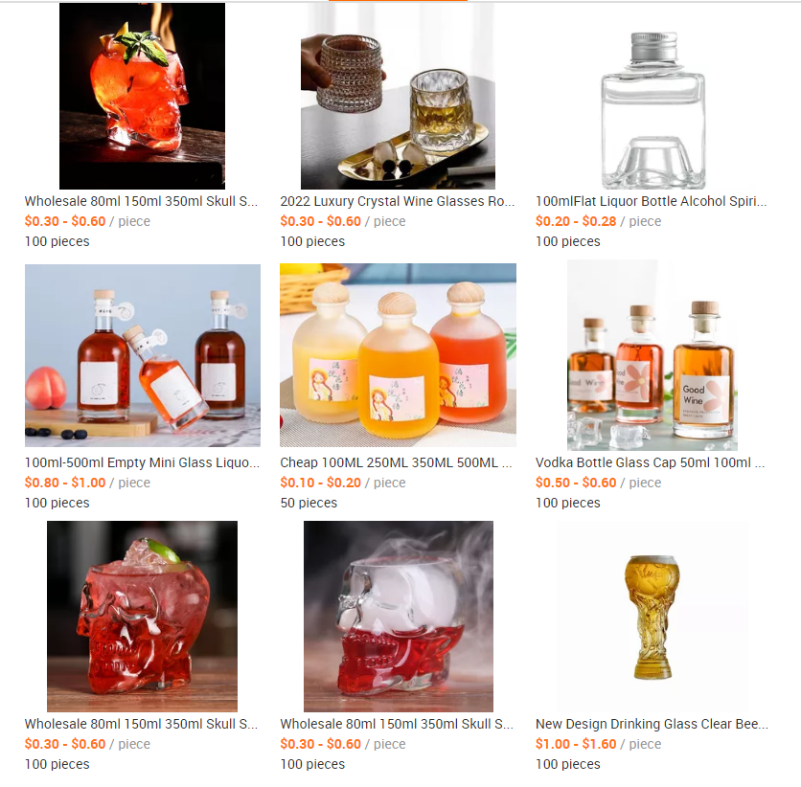Click the New Design Drinking Glass Clear Beer title

click(x=652, y=724)
